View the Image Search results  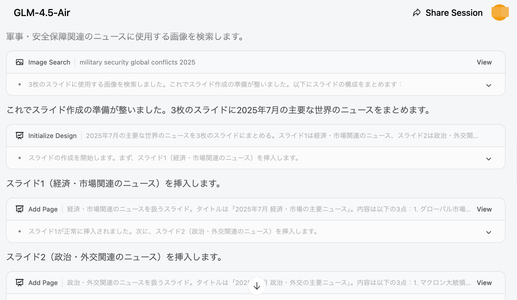(x=484, y=62)
